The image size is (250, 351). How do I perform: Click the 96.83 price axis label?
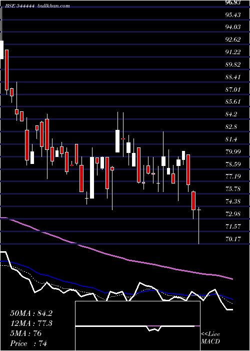[x=233, y=3]
